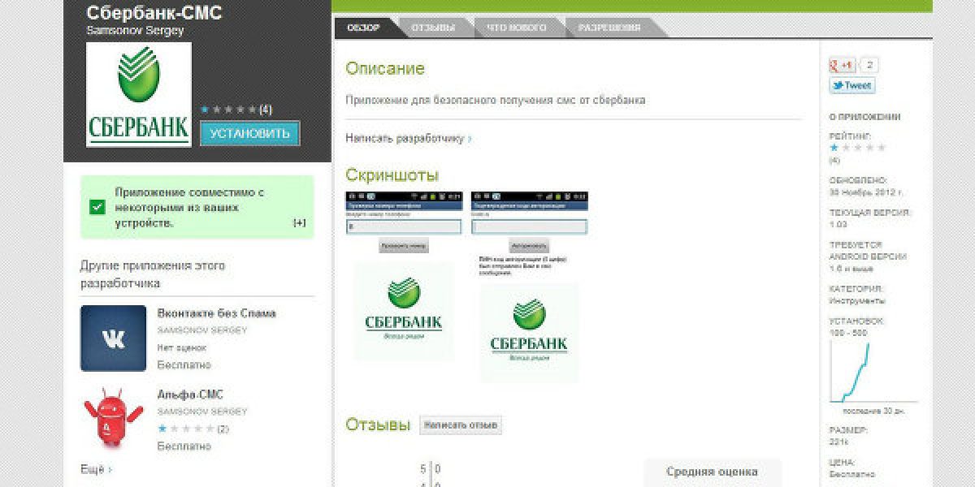Open developer Samsonov Sergey link under title
This screenshot has height=487, width=975.
coord(135,31)
